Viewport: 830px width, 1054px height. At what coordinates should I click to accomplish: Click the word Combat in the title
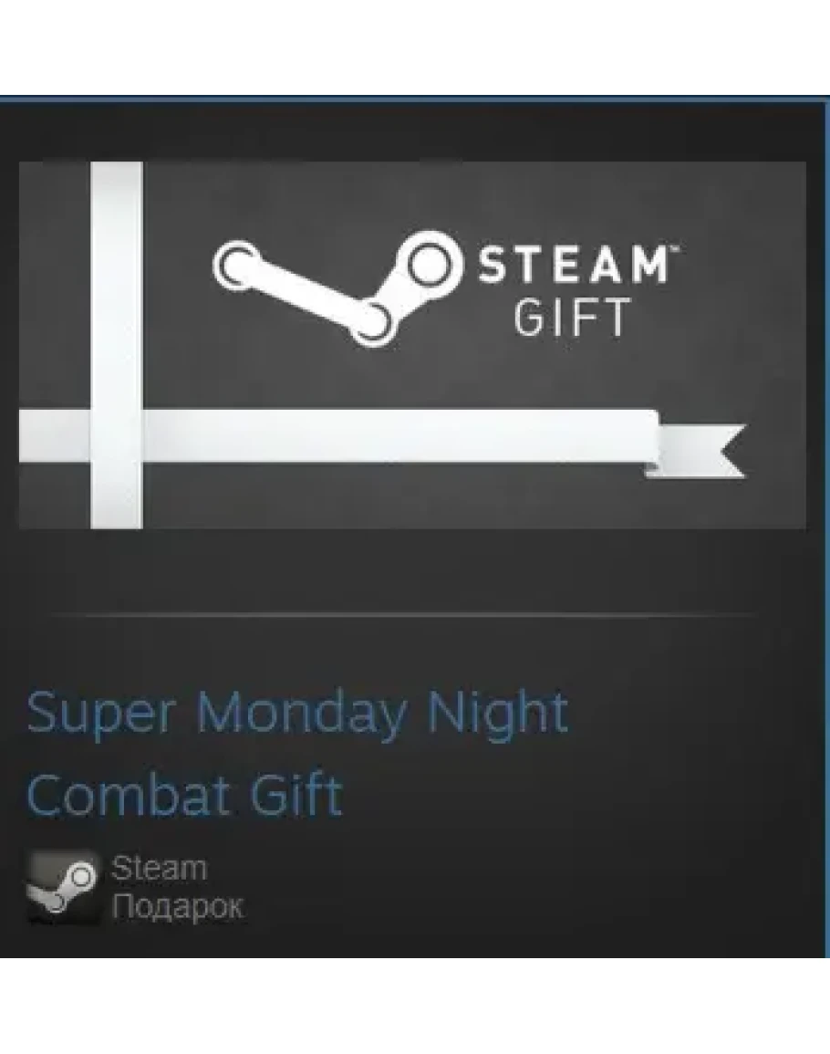point(128,795)
